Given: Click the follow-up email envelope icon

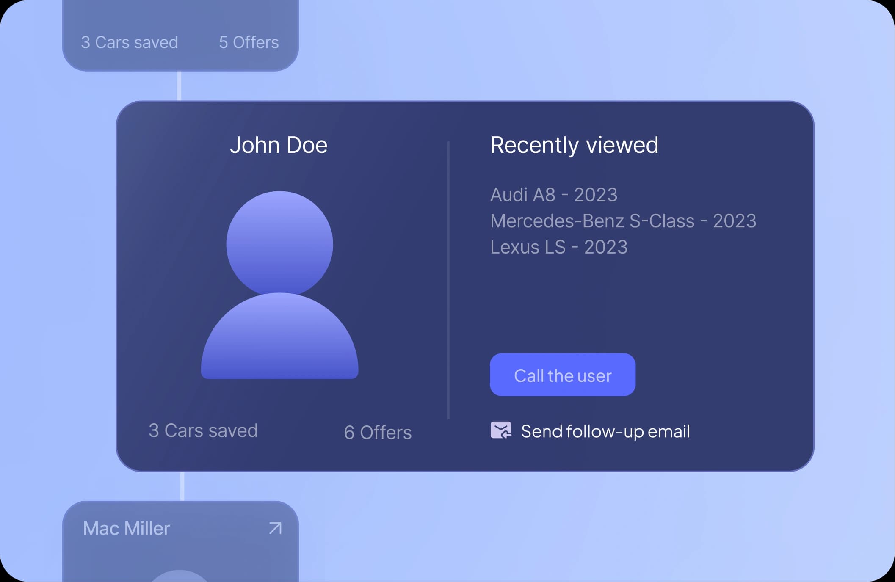Looking at the screenshot, I should point(500,430).
